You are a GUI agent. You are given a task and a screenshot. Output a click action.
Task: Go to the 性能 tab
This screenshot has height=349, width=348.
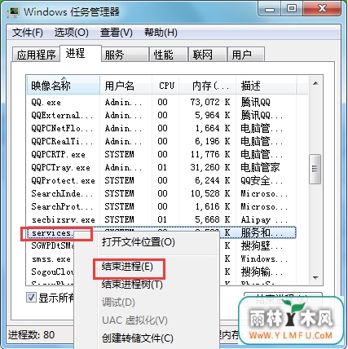click(x=169, y=55)
